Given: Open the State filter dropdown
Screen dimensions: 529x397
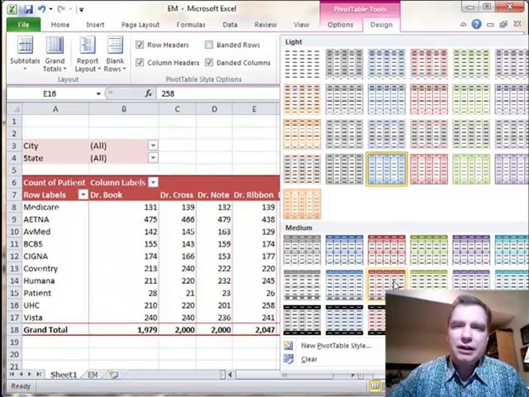Looking at the screenshot, I should tap(153, 158).
